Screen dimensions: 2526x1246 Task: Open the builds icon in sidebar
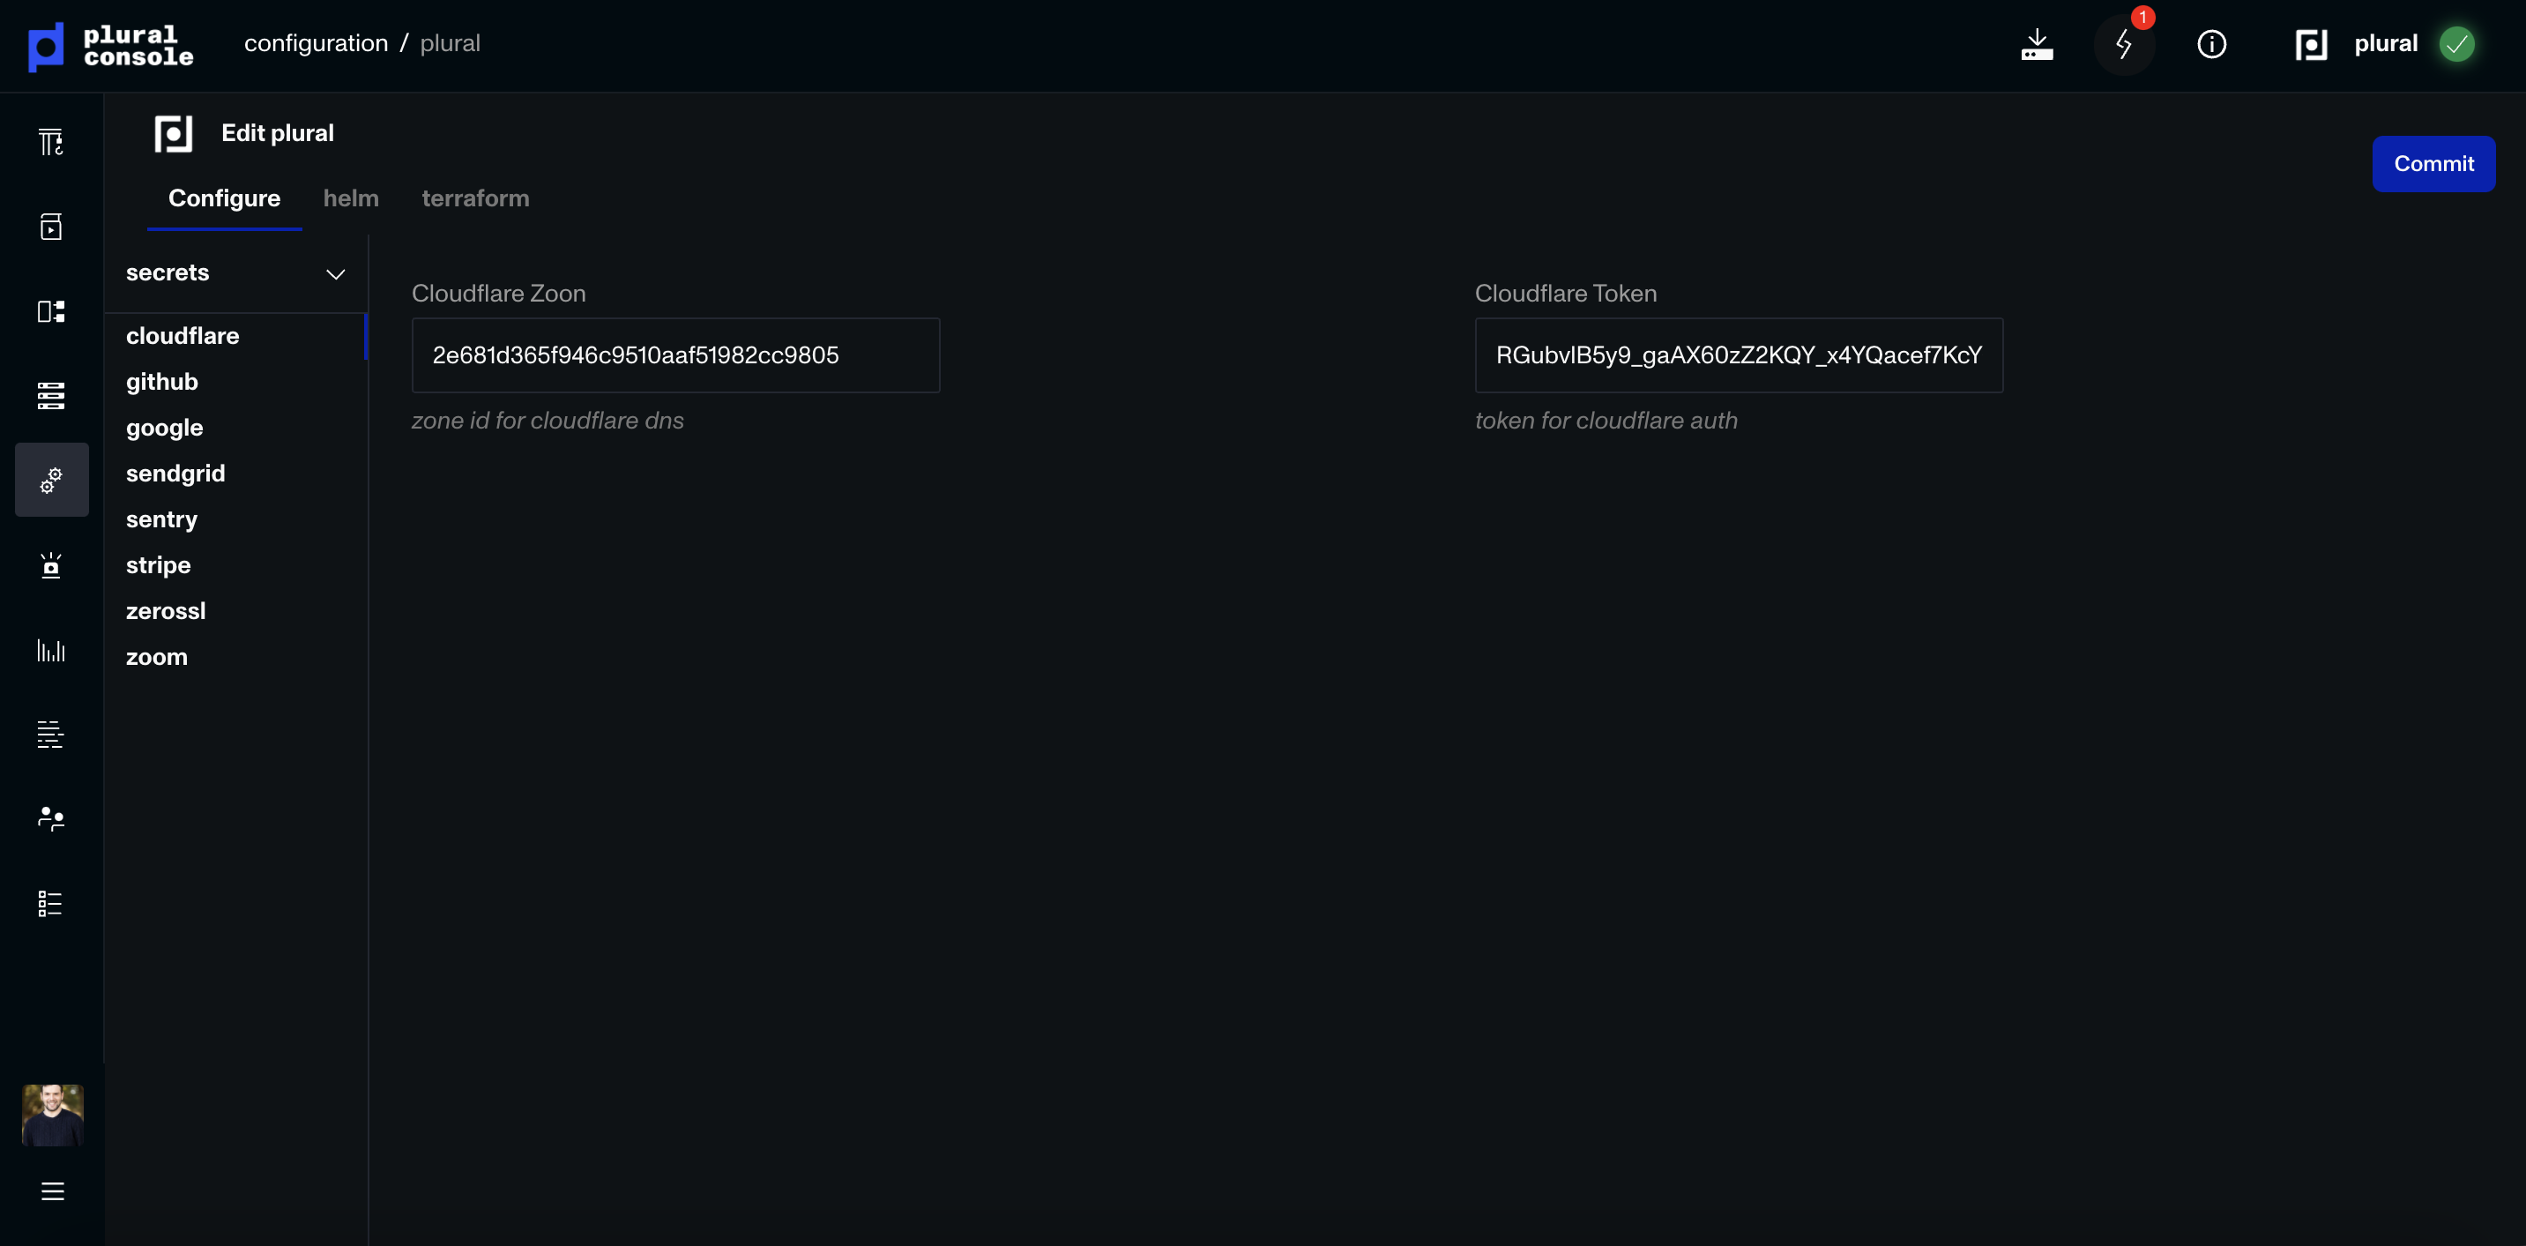pos(51,142)
